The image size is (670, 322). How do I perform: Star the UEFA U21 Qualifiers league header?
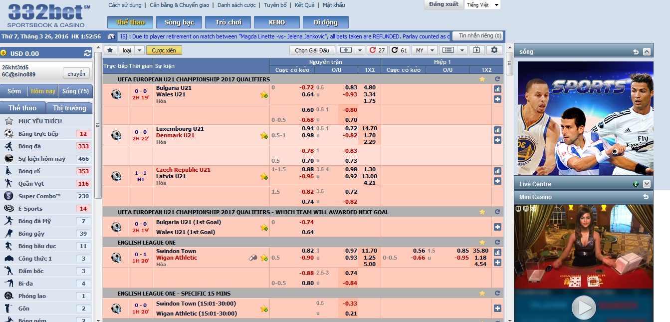[482, 79]
